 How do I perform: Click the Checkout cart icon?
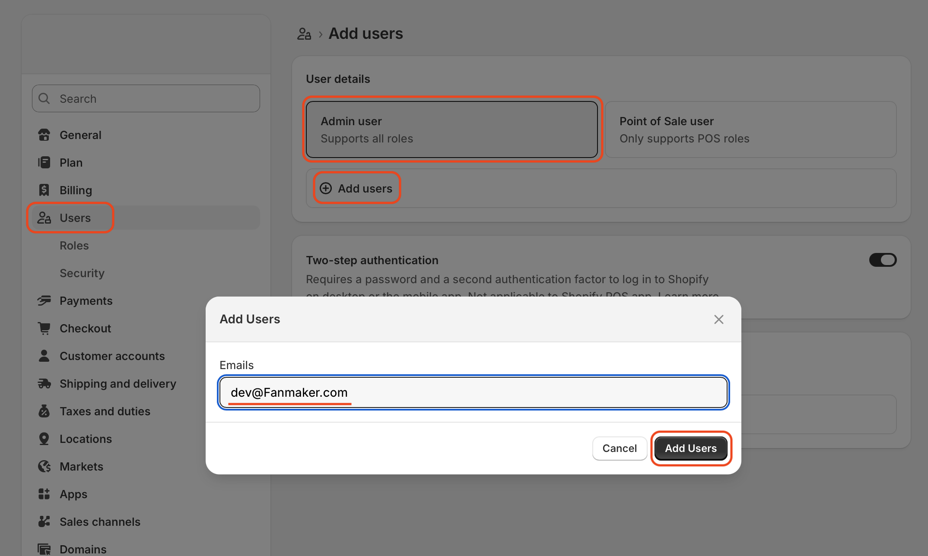pyautogui.click(x=44, y=328)
